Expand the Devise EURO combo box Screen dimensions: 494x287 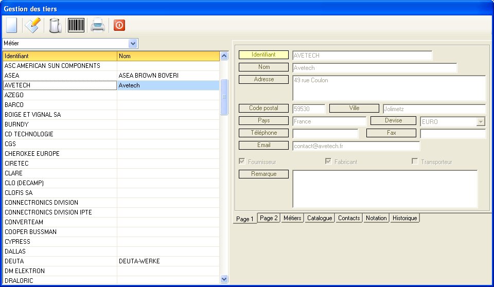coord(481,122)
